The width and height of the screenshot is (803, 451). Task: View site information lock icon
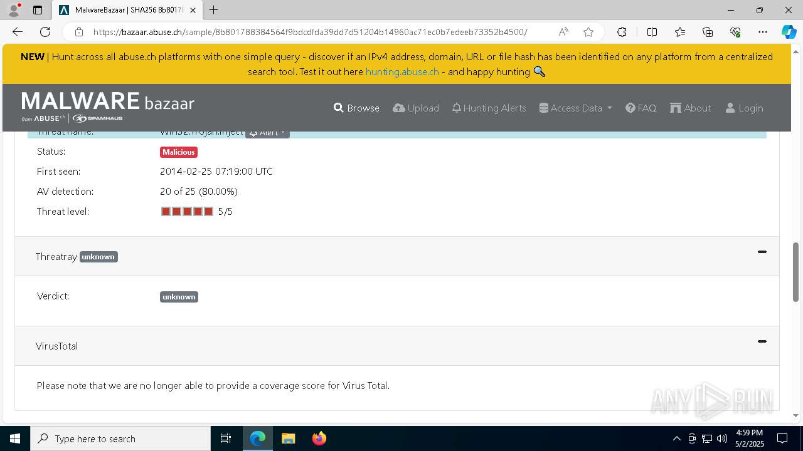(x=79, y=32)
